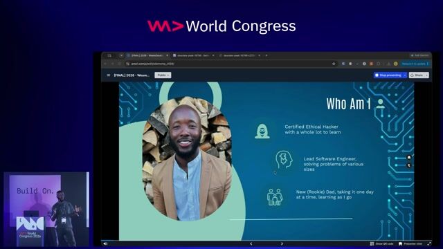Click the Who Am I heading
The image size is (443, 249).
pyautogui.click(x=348, y=104)
